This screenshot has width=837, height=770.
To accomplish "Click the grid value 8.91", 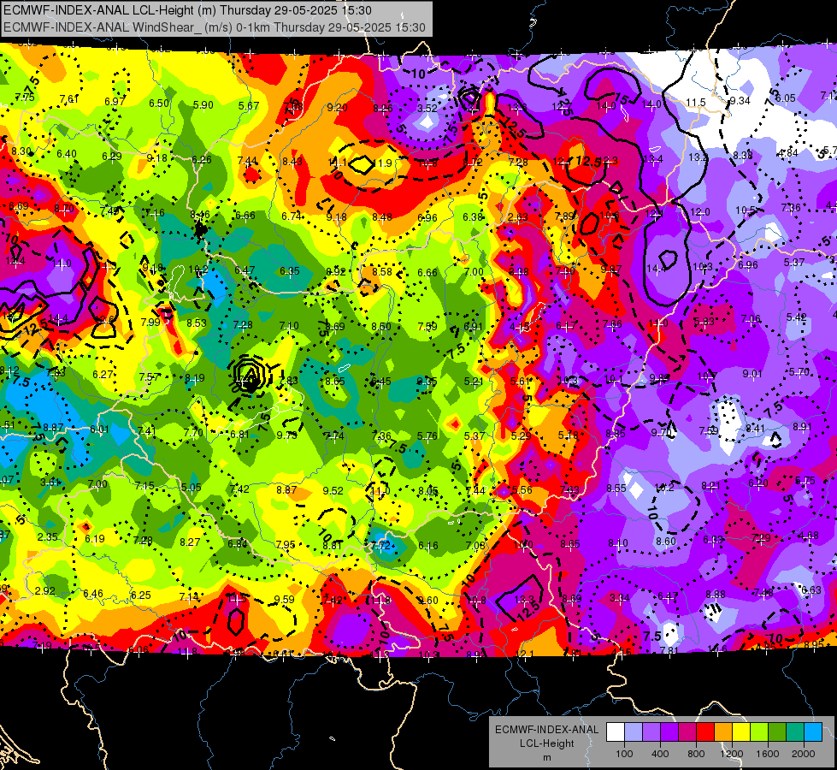I will tap(802, 426).
